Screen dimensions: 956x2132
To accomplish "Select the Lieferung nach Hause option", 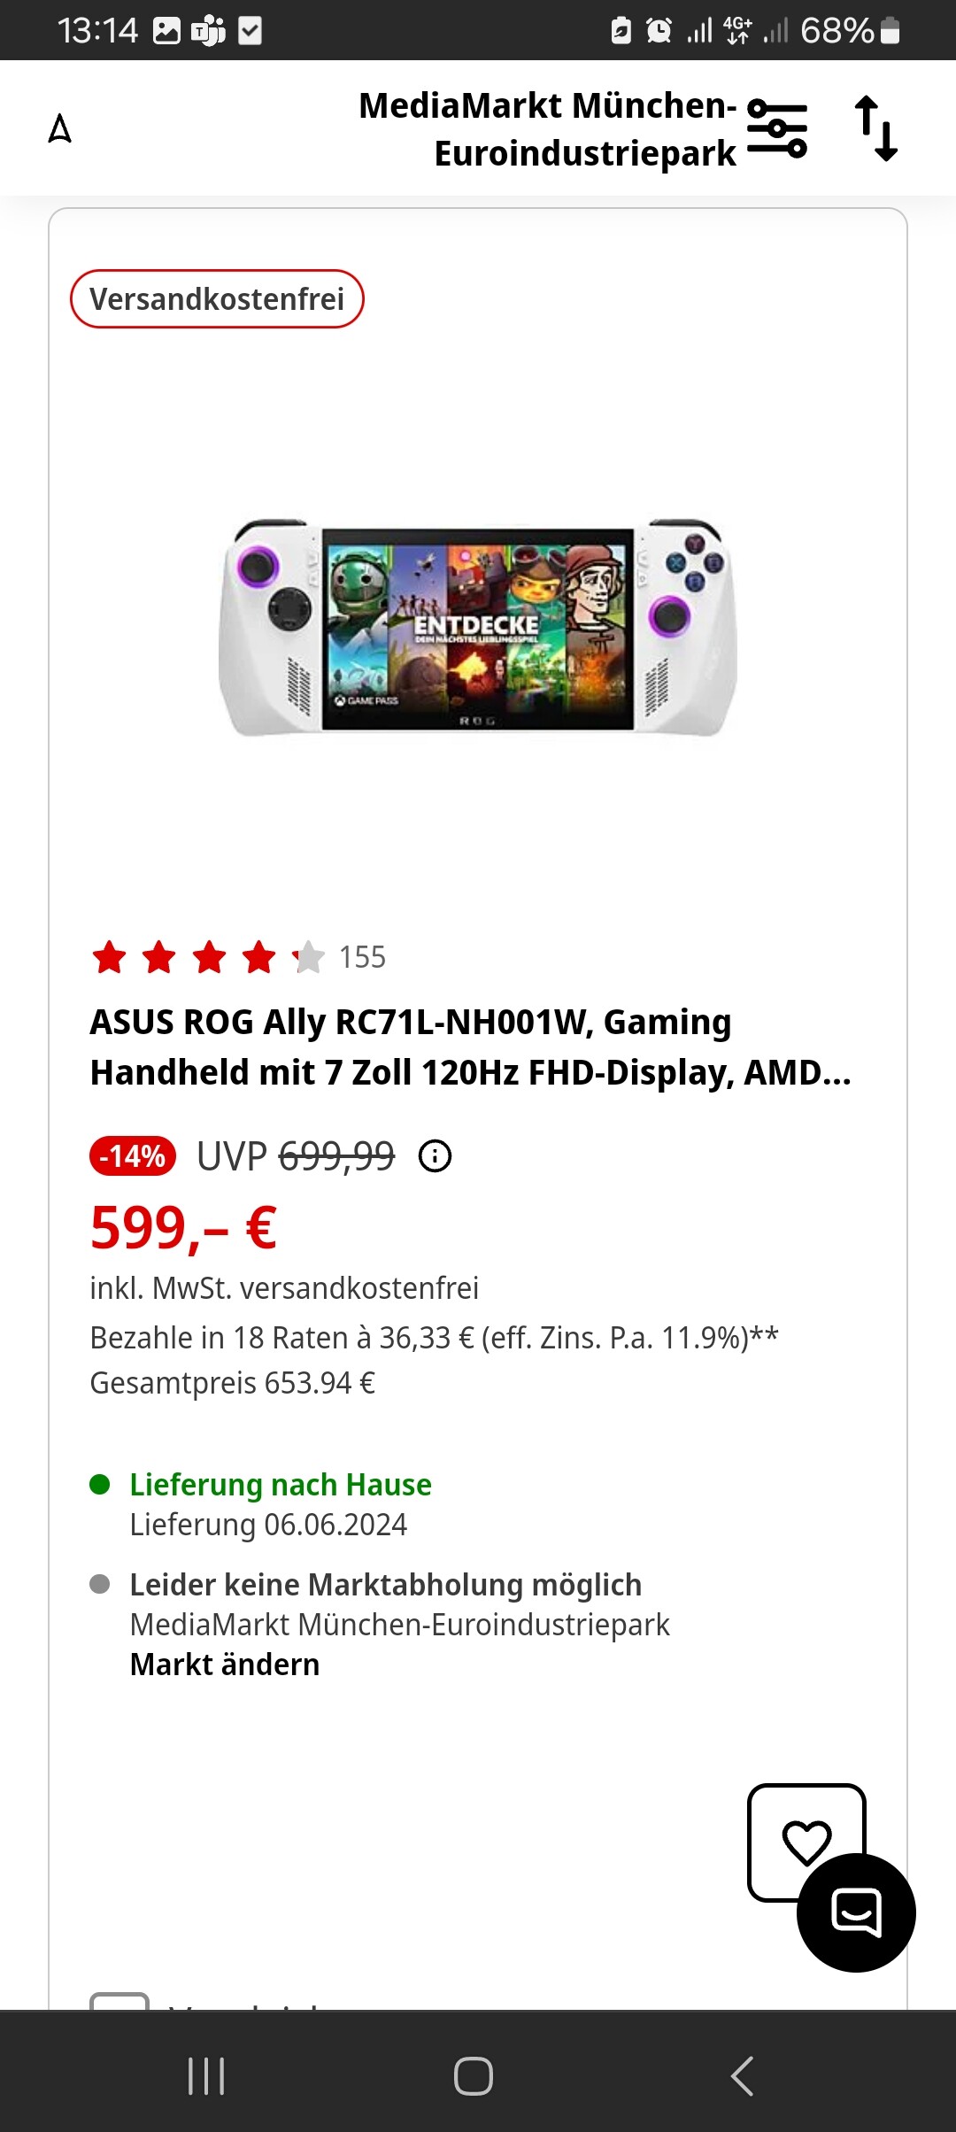I will [x=281, y=1485].
